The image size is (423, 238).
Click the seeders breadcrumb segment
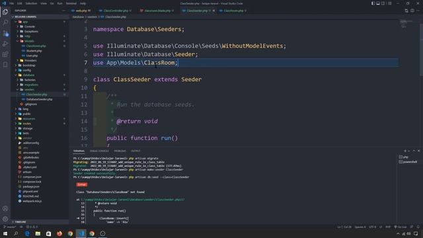(x=92, y=17)
